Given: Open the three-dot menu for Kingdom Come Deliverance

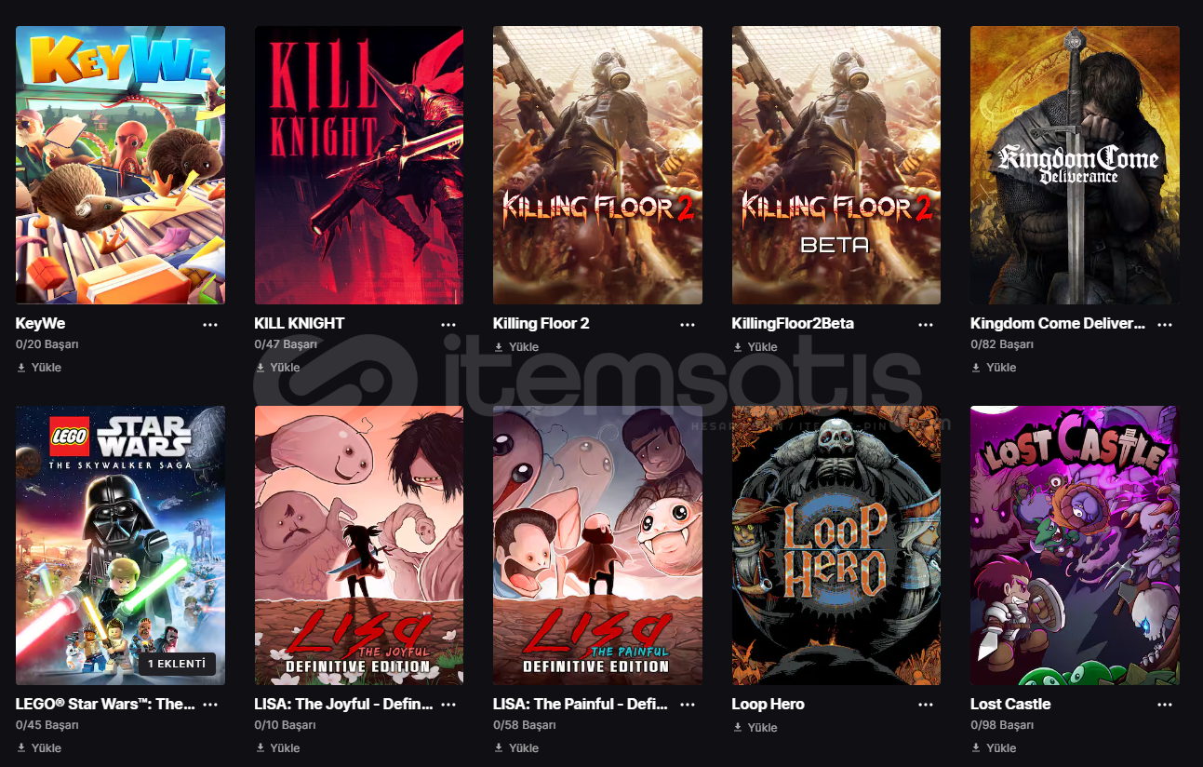Looking at the screenshot, I should [x=1165, y=324].
